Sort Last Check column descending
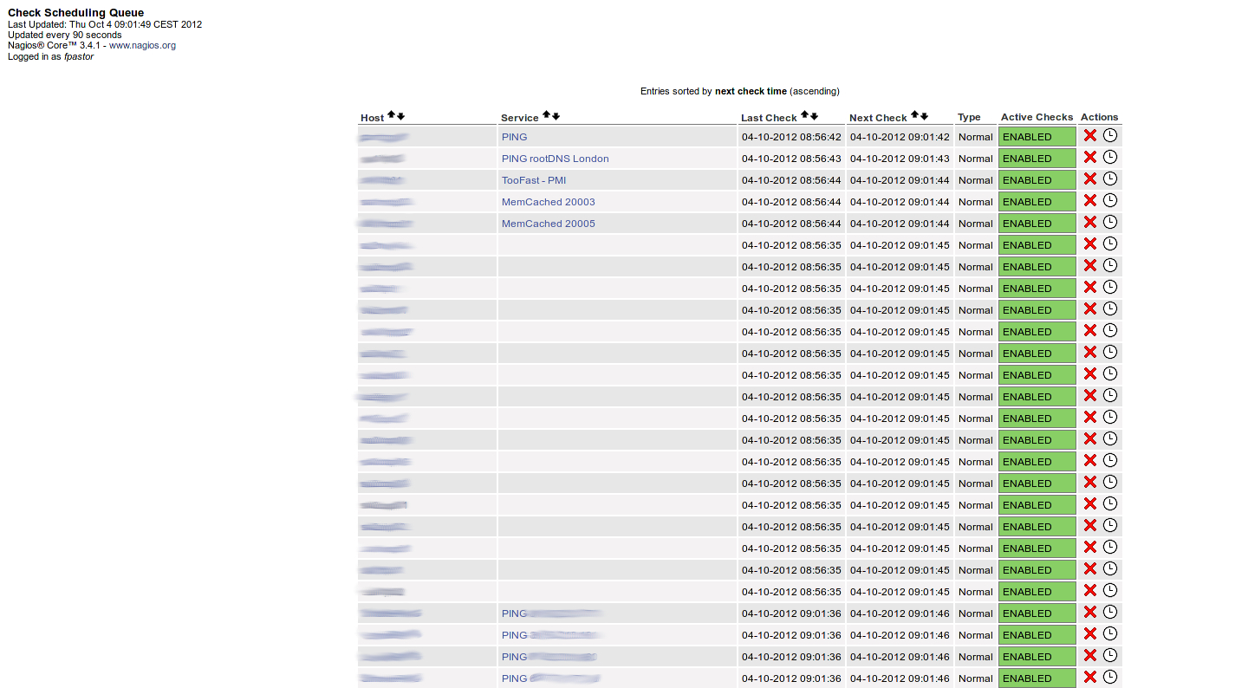Image resolution: width=1235 pixels, height=688 pixels. [814, 116]
